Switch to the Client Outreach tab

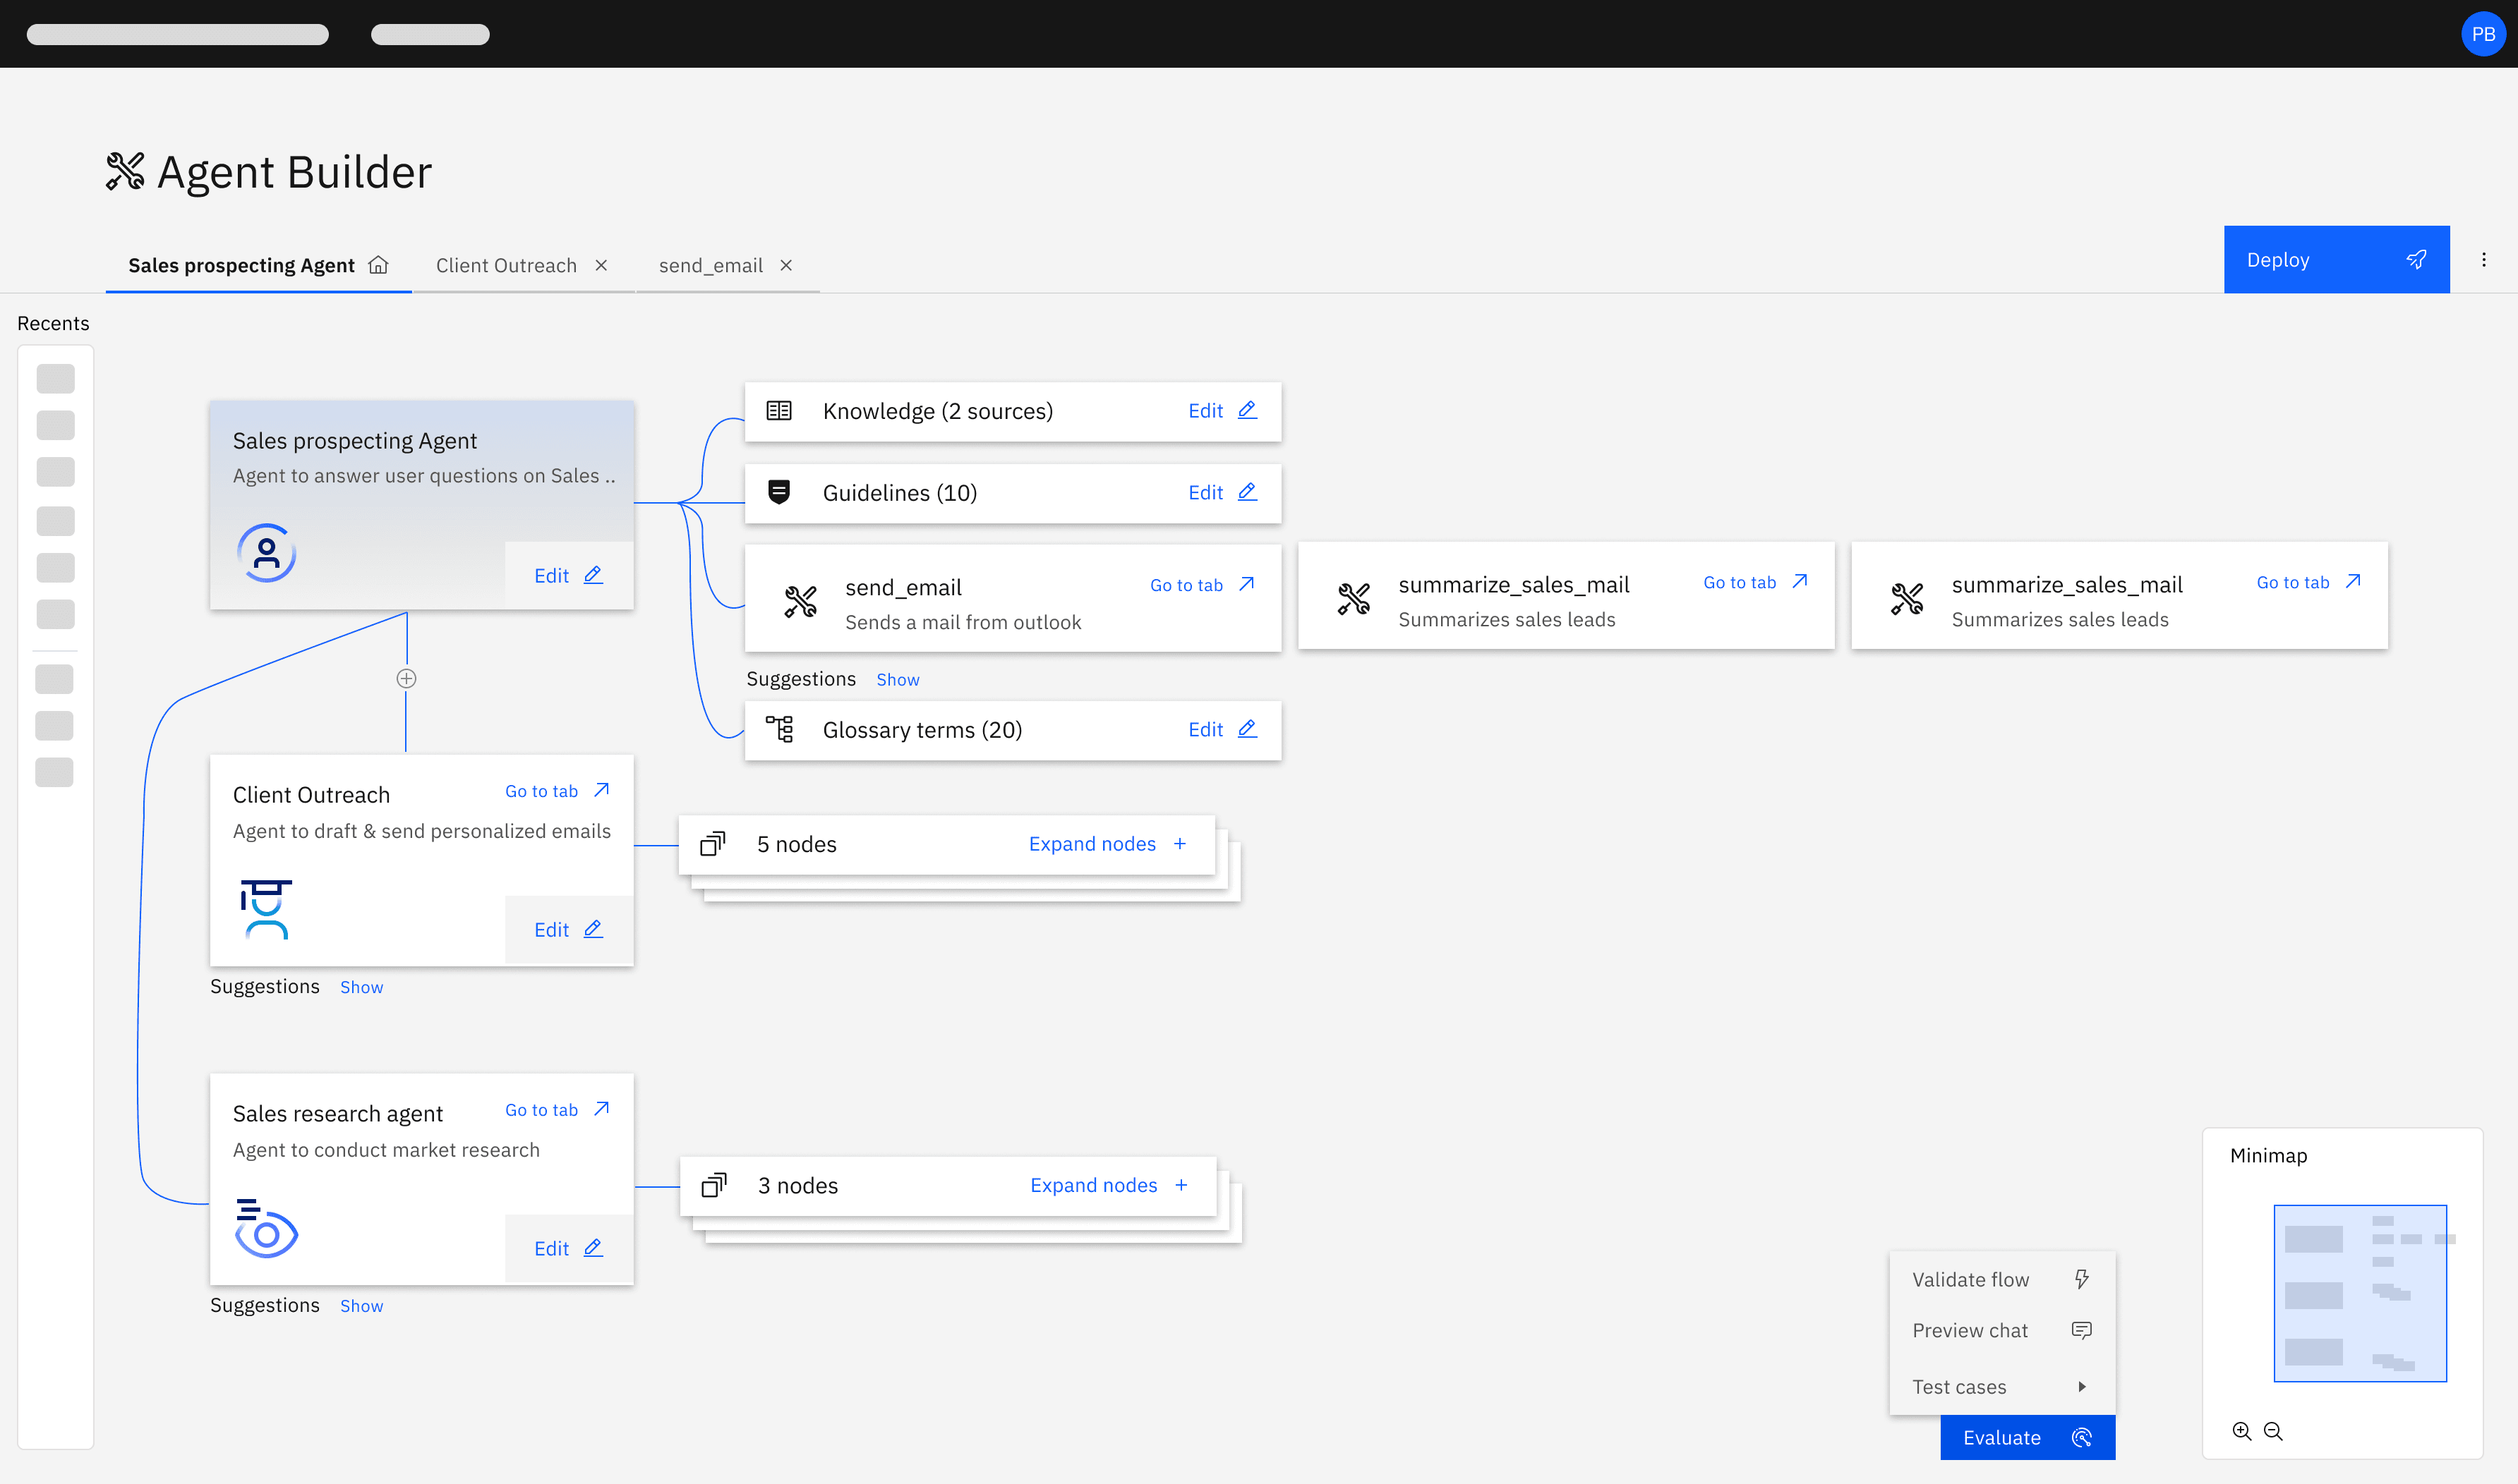click(506, 265)
